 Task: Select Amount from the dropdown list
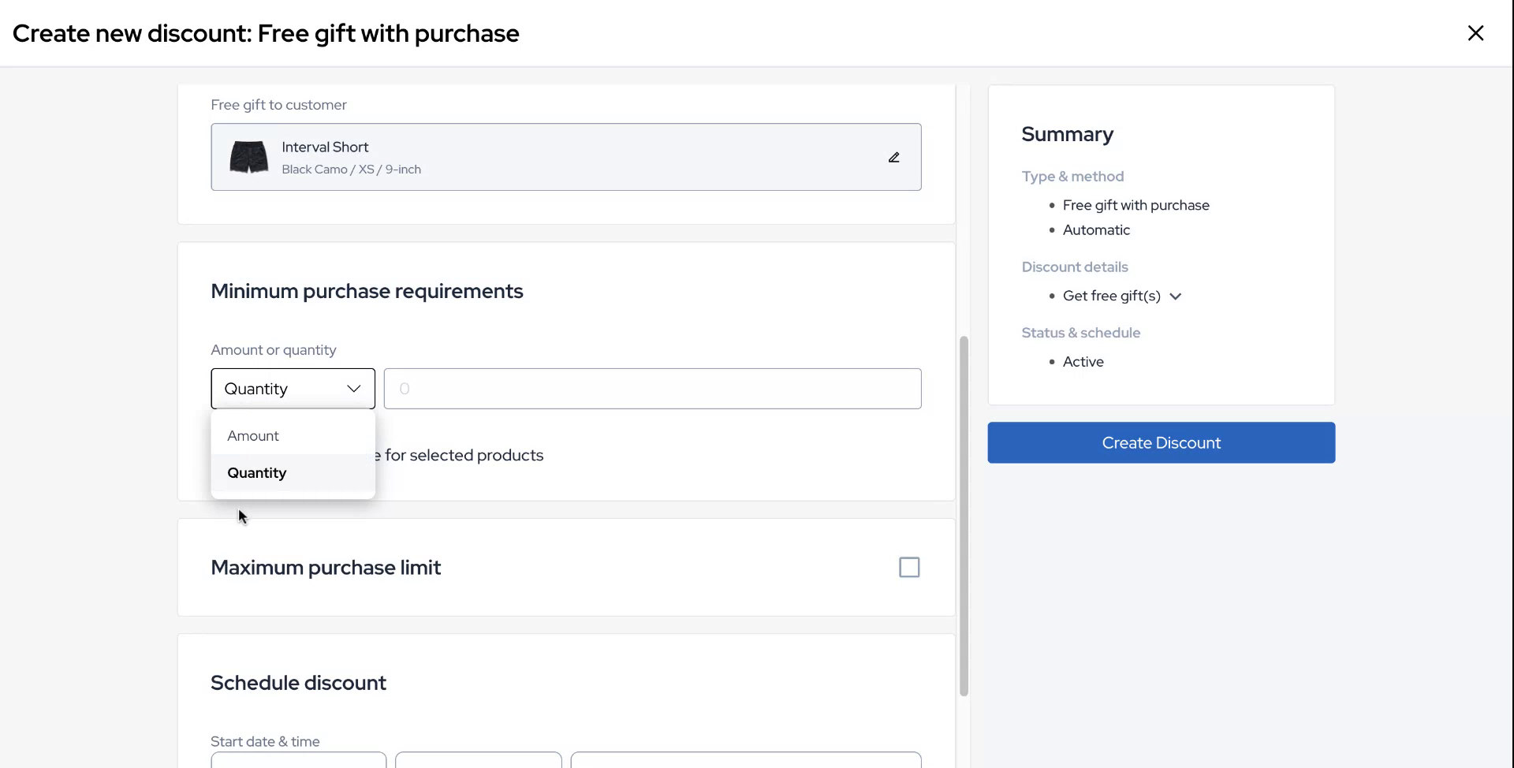click(x=253, y=436)
